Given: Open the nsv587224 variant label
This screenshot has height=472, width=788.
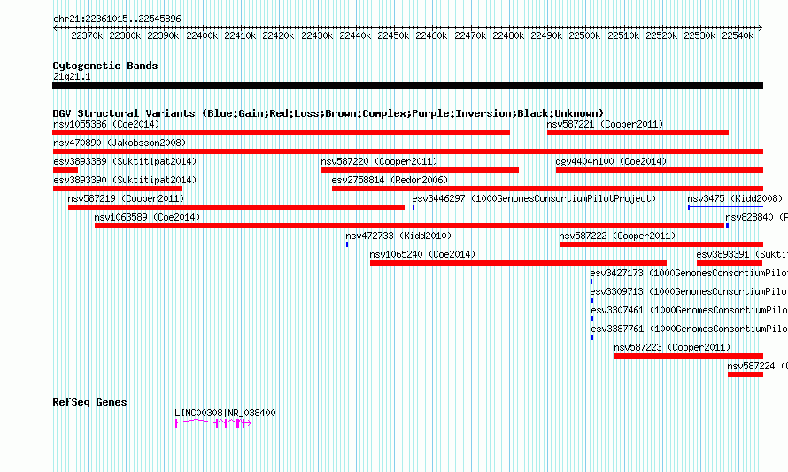Looking at the screenshot, I should click(757, 366).
